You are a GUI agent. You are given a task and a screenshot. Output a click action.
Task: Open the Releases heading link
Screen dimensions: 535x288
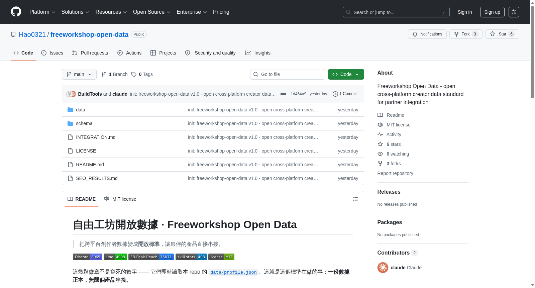point(389,192)
